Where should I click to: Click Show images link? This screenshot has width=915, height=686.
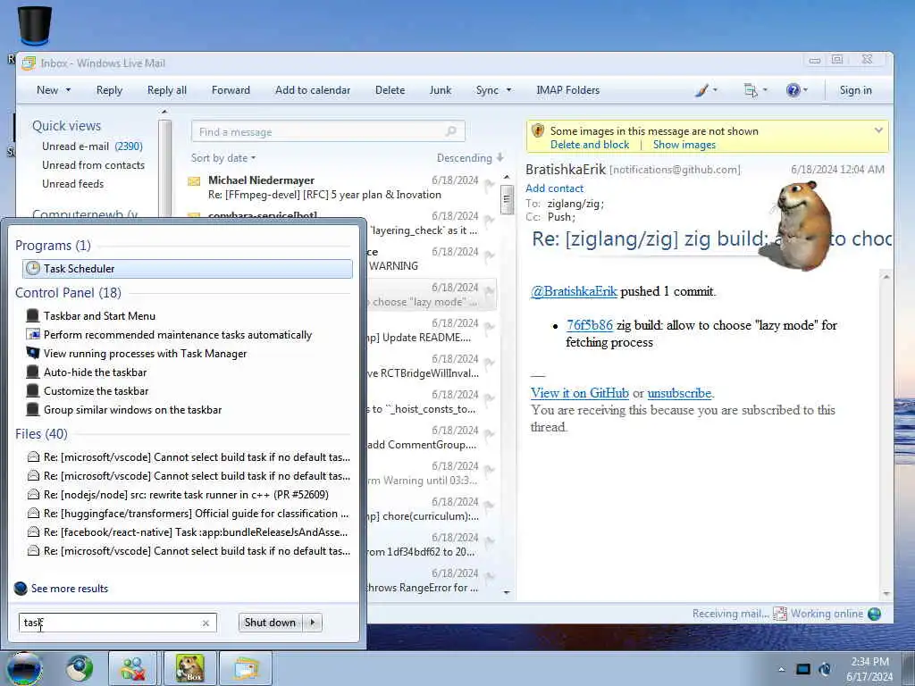(684, 145)
